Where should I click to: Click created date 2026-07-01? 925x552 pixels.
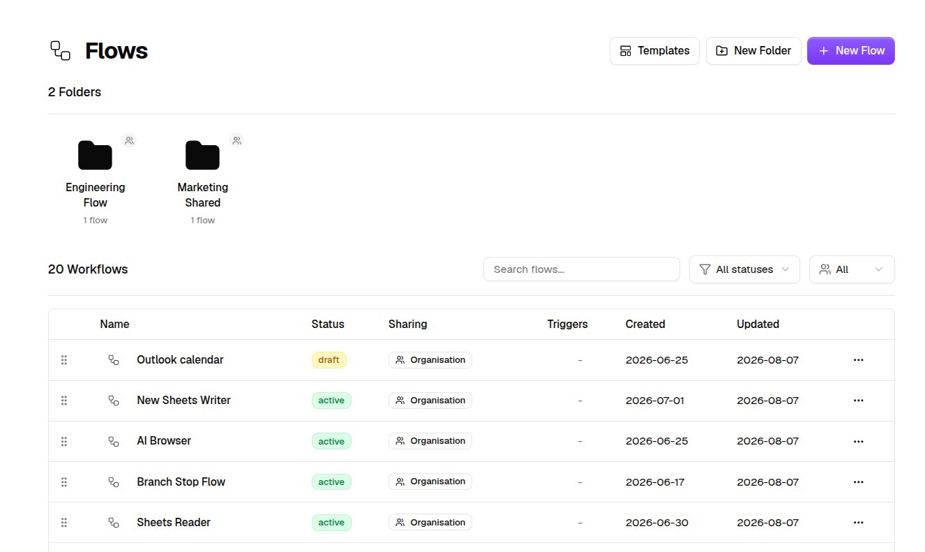point(655,401)
